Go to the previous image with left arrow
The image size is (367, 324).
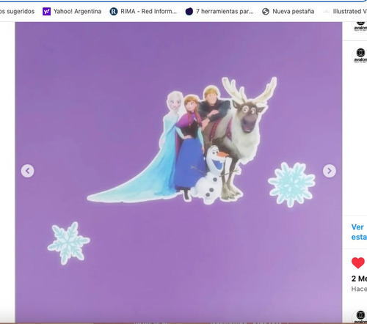pyautogui.click(x=28, y=171)
